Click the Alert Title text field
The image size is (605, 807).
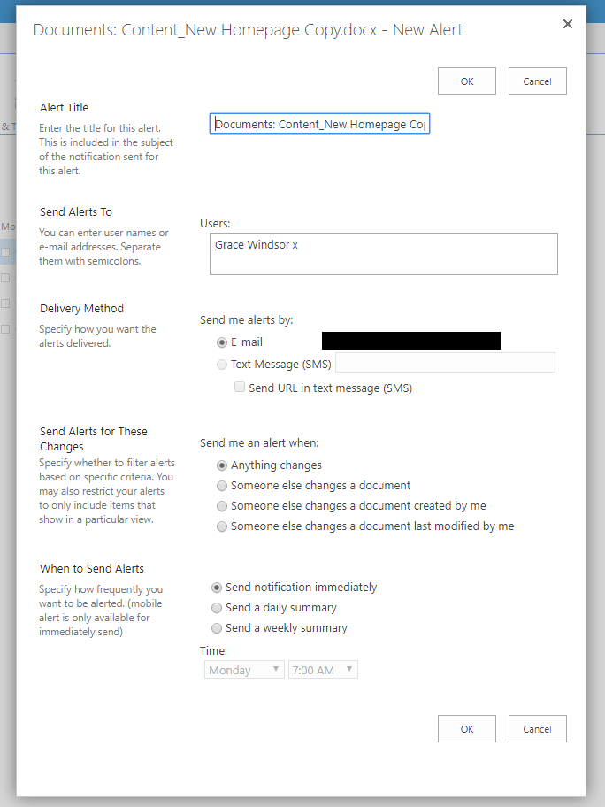click(319, 125)
